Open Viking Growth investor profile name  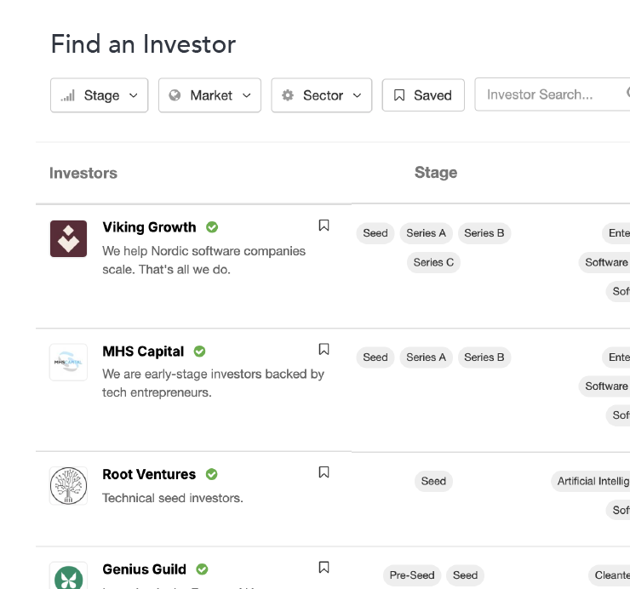point(149,227)
